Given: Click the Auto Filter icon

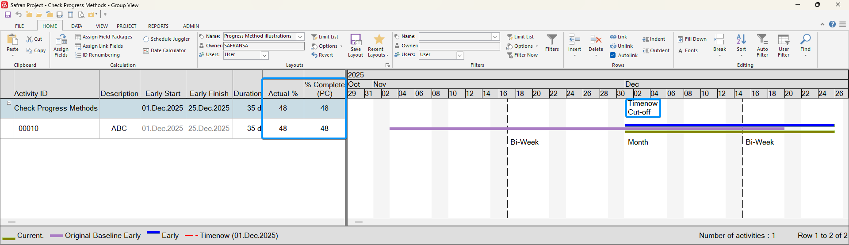Looking at the screenshot, I should 762,40.
